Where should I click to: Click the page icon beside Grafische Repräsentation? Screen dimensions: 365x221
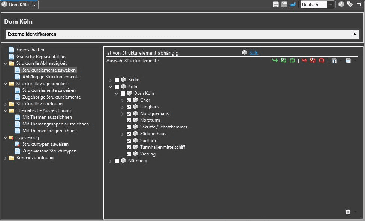tap(11, 57)
